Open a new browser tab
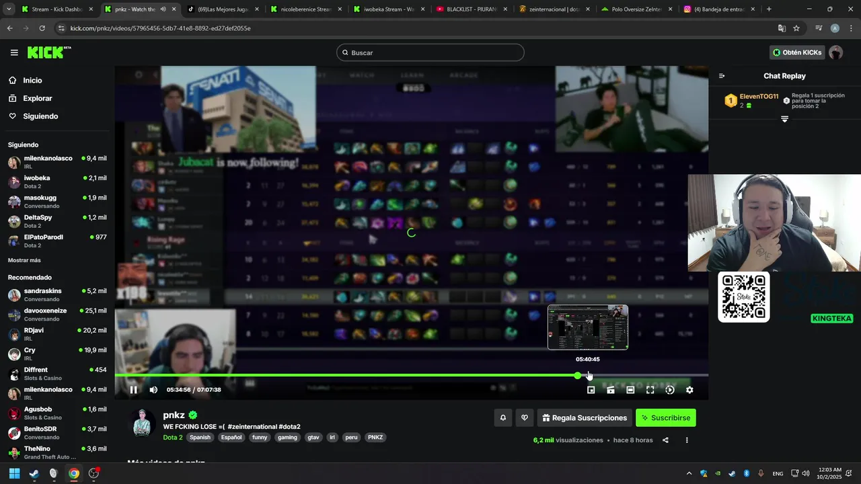Screen dimensions: 861x484 [769, 9]
